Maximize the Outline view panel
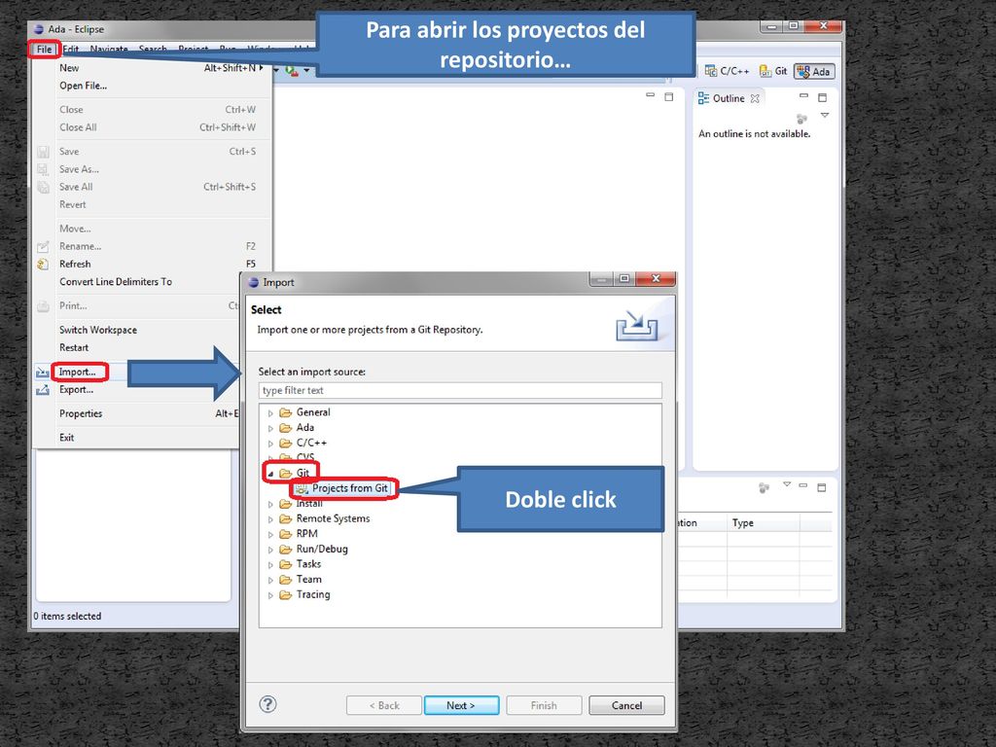 (x=822, y=97)
